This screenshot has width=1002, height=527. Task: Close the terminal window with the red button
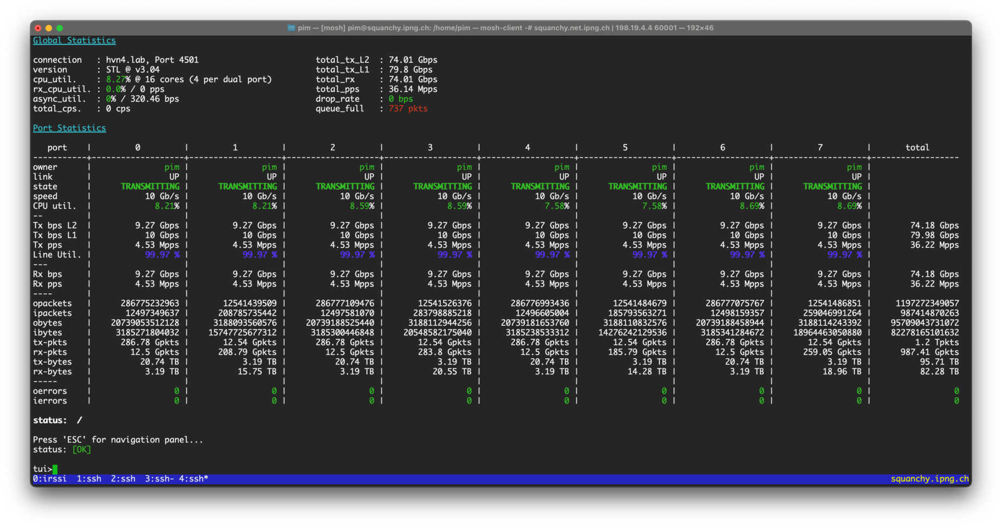(x=38, y=28)
